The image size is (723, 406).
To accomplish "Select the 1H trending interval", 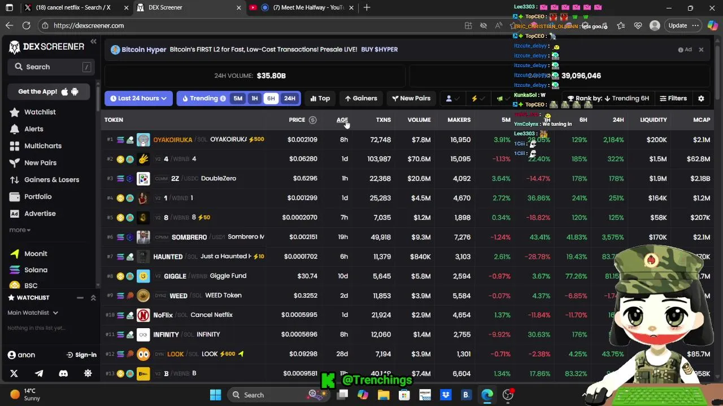I will pos(255,98).
